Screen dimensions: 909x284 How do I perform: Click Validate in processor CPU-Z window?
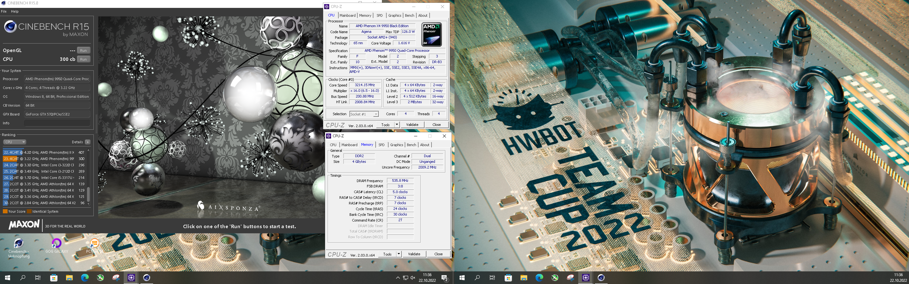click(x=412, y=125)
